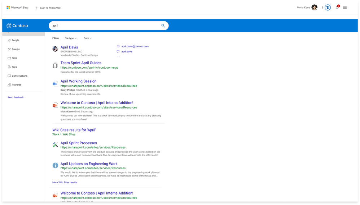Go back to web search
Viewport: 360px width, 205px height.
tap(48, 8)
